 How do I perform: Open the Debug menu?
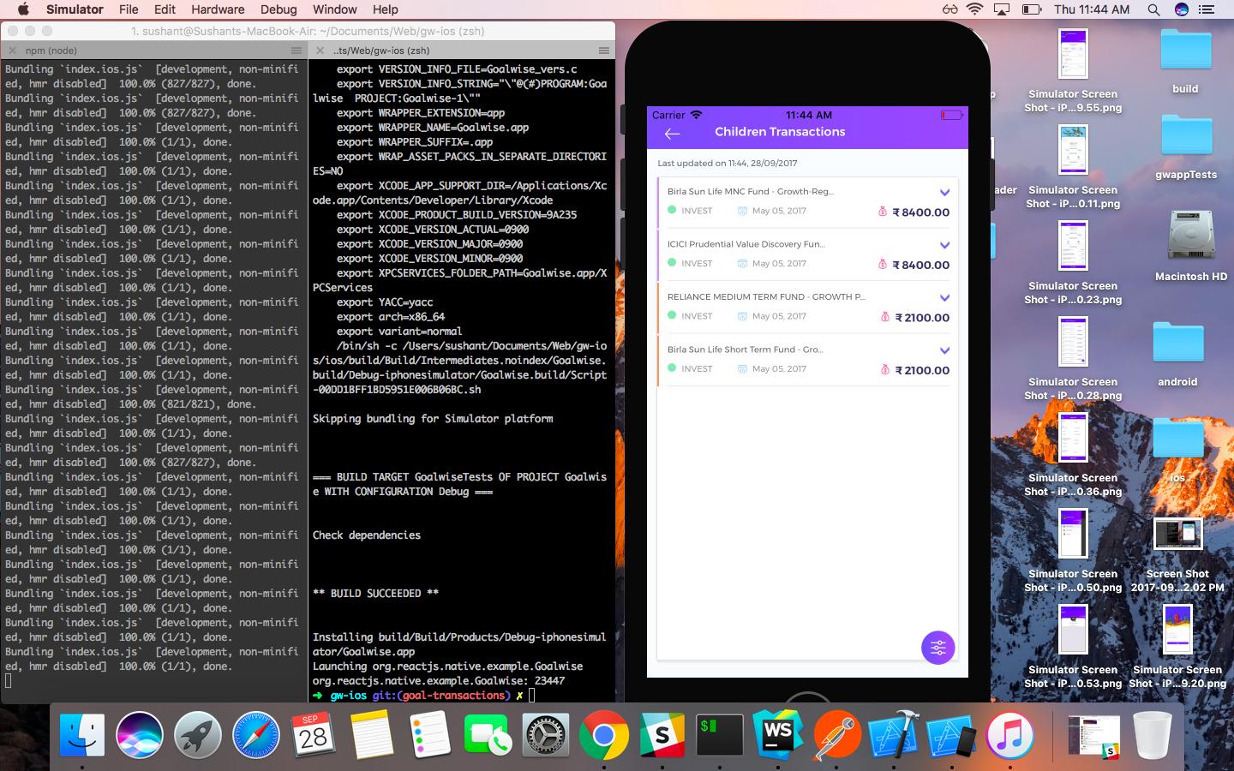pyautogui.click(x=279, y=9)
